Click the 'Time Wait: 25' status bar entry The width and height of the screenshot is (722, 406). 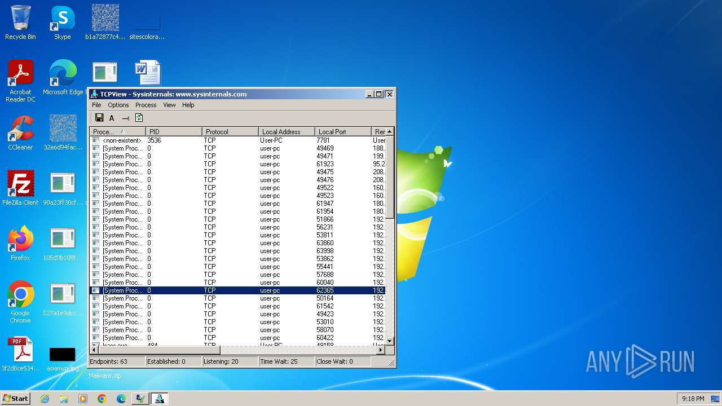[x=286, y=361]
